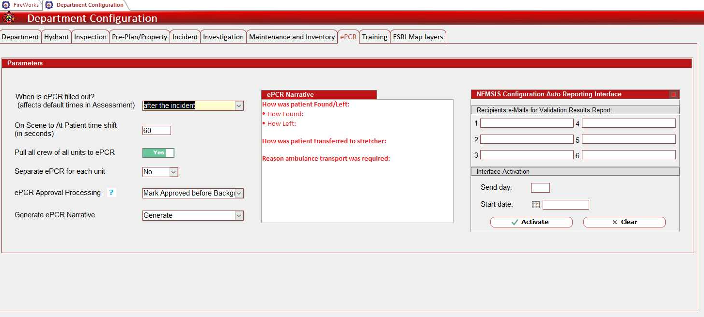The width and height of the screenshot is (704, 317).
Task: Expand the ePCR Approval Processing dropdown
Action: [x=239, y=193]
